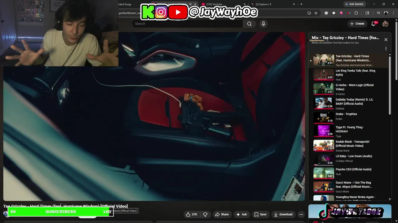Close the (155) YouTube tab
Screen dimensions: 398x223
tap(245, 4)
